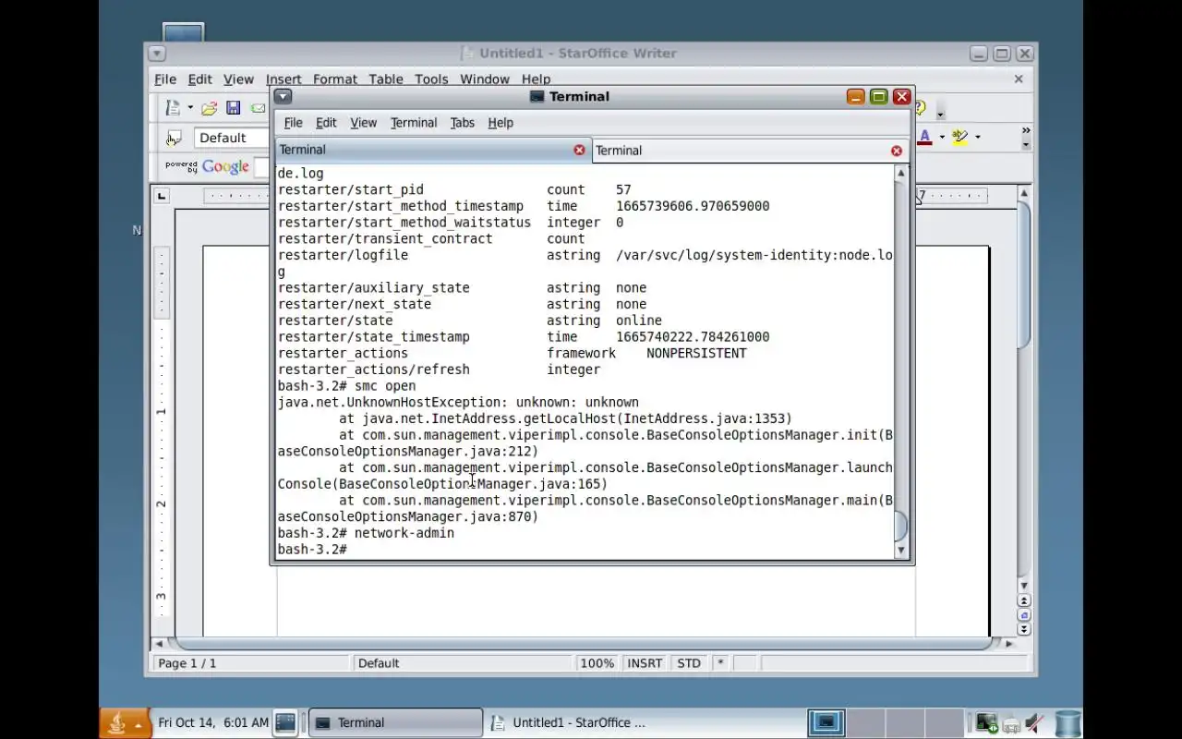The image size is (1182, 739).
Task: Open the Terminal menu in Terminal menubar
Action: pyautogui.click(x=414, y=123)
